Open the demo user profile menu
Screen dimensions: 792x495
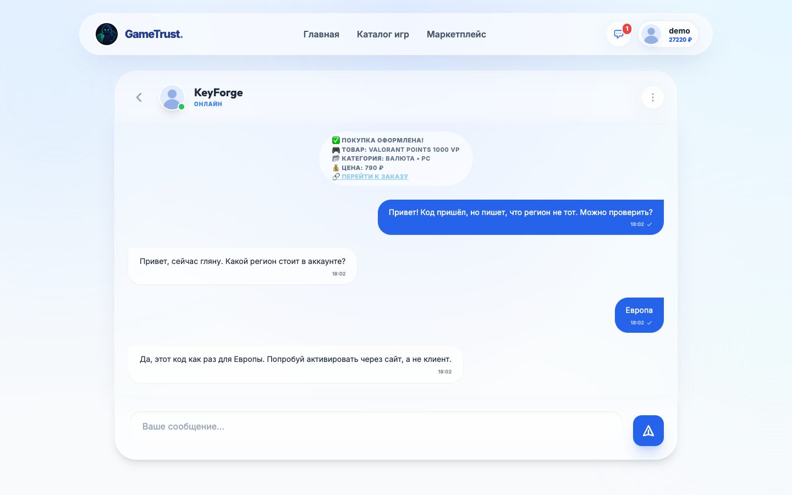click(668, 34)
